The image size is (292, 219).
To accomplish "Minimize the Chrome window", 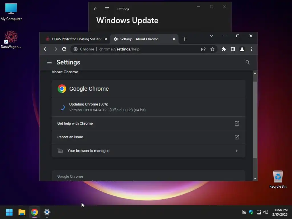I will pyautogui.click(x=225, y=36).
